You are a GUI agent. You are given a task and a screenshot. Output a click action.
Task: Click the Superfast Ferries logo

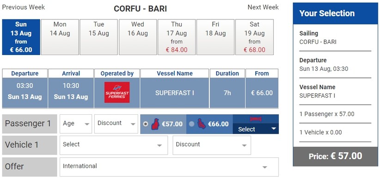tap(117, 93)
